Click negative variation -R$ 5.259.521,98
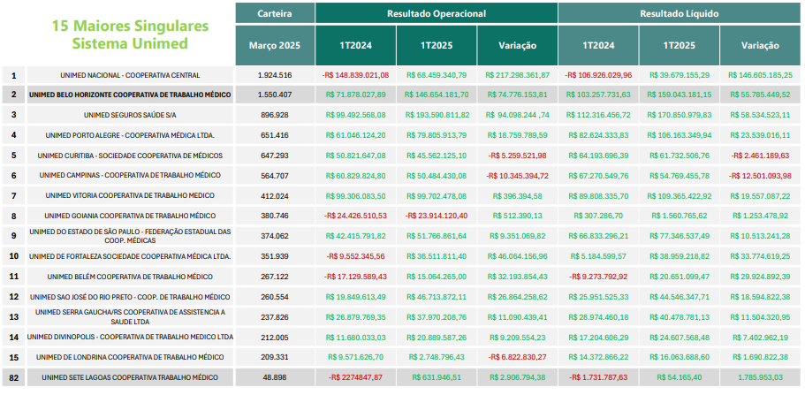This screenshot has height=395, width=805. 518,156
